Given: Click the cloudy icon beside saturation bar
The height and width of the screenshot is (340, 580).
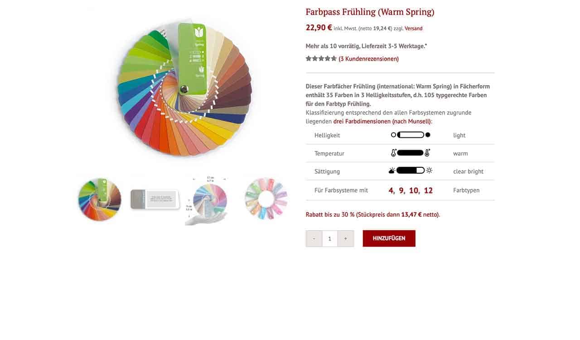Looking at the screenshot, I should 392,171.
